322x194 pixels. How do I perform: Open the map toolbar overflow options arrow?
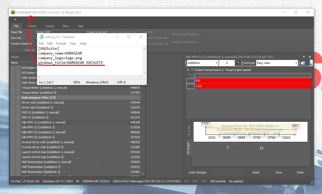click(311, 63)
